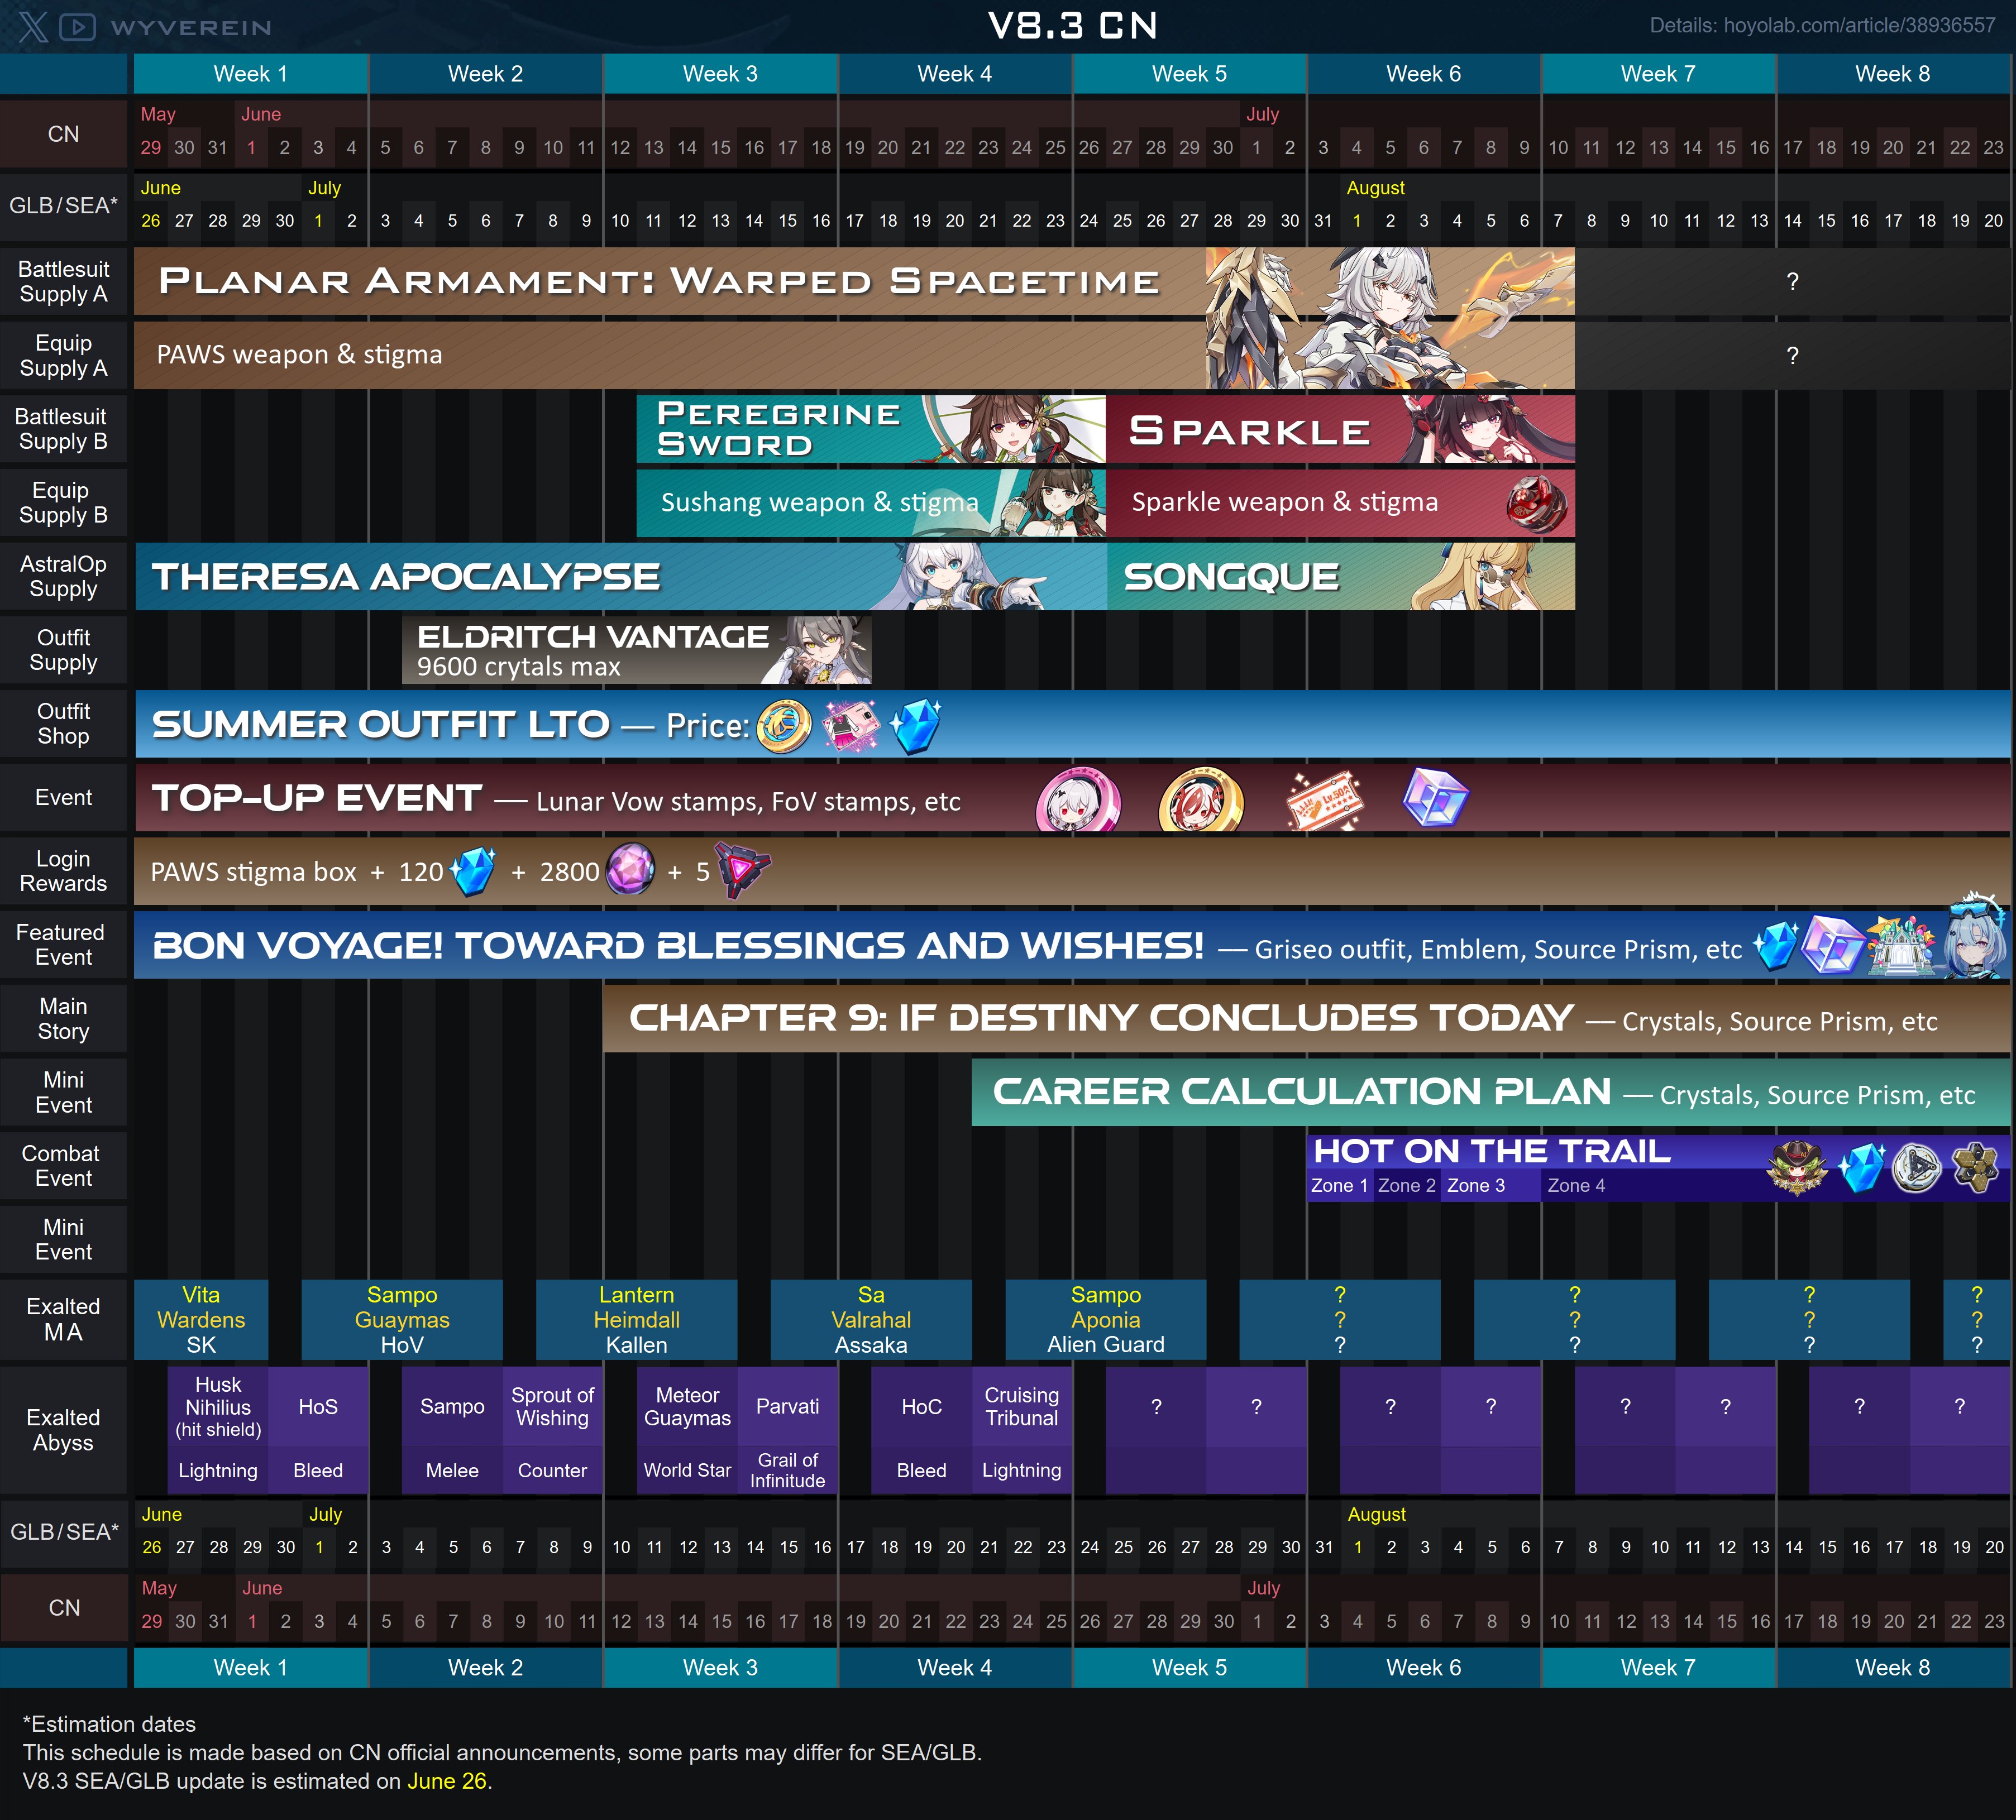The width and height of the screenshot is (2016, 1820).
Task: Click the Meteor Guaymas World Star cell
Action: 687,1430
